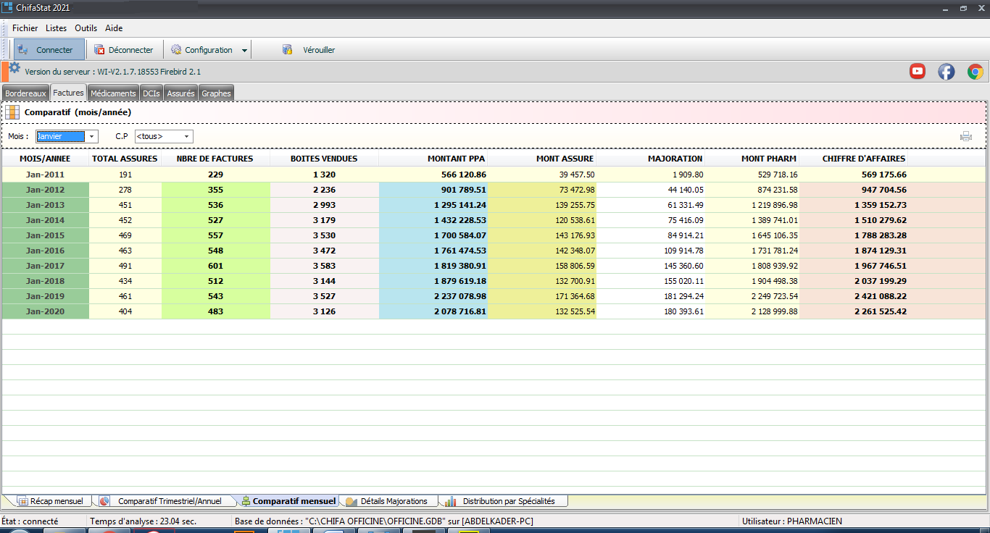The height and width of the screenshot is (533, 990).
Task: Switch to the Graphes tab
Action: pyautogui.click(x=216, y=93)
